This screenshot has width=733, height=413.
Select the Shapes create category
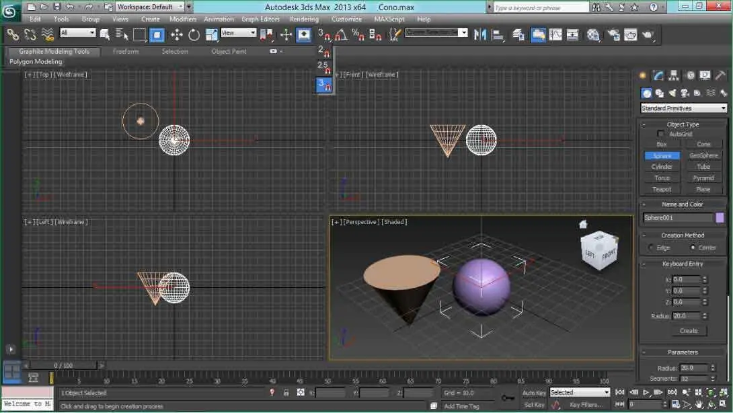[660, 93]
